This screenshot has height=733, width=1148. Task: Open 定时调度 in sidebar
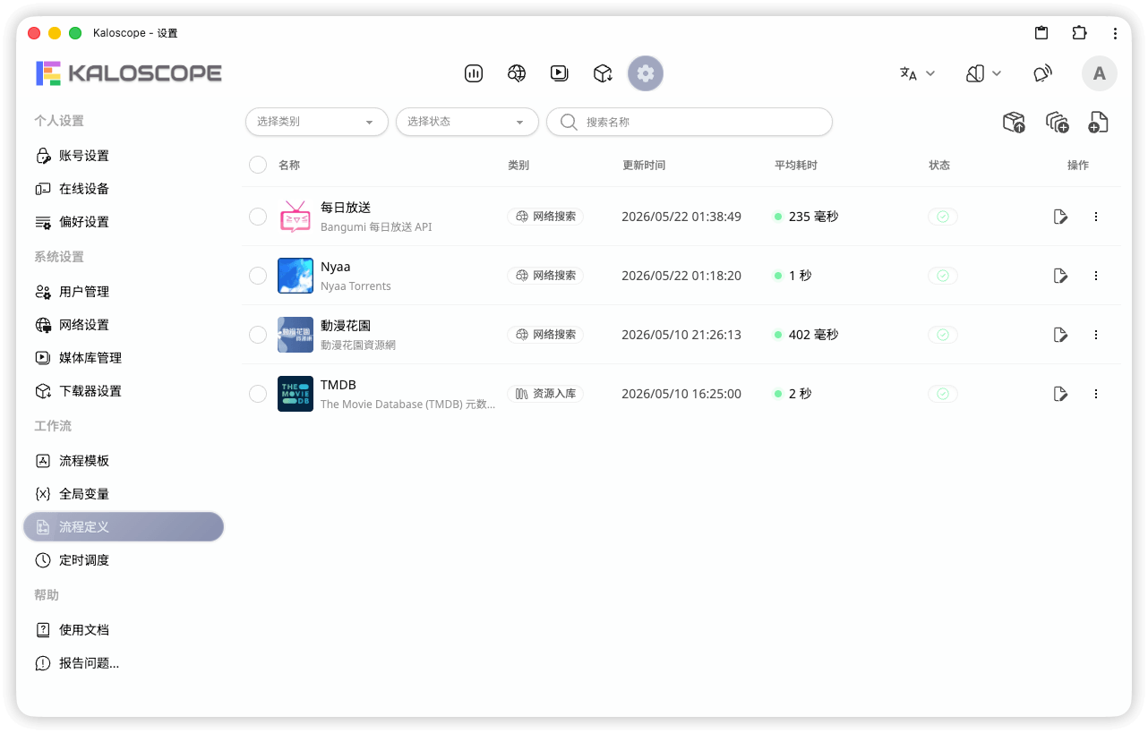(x=124, y=560)
